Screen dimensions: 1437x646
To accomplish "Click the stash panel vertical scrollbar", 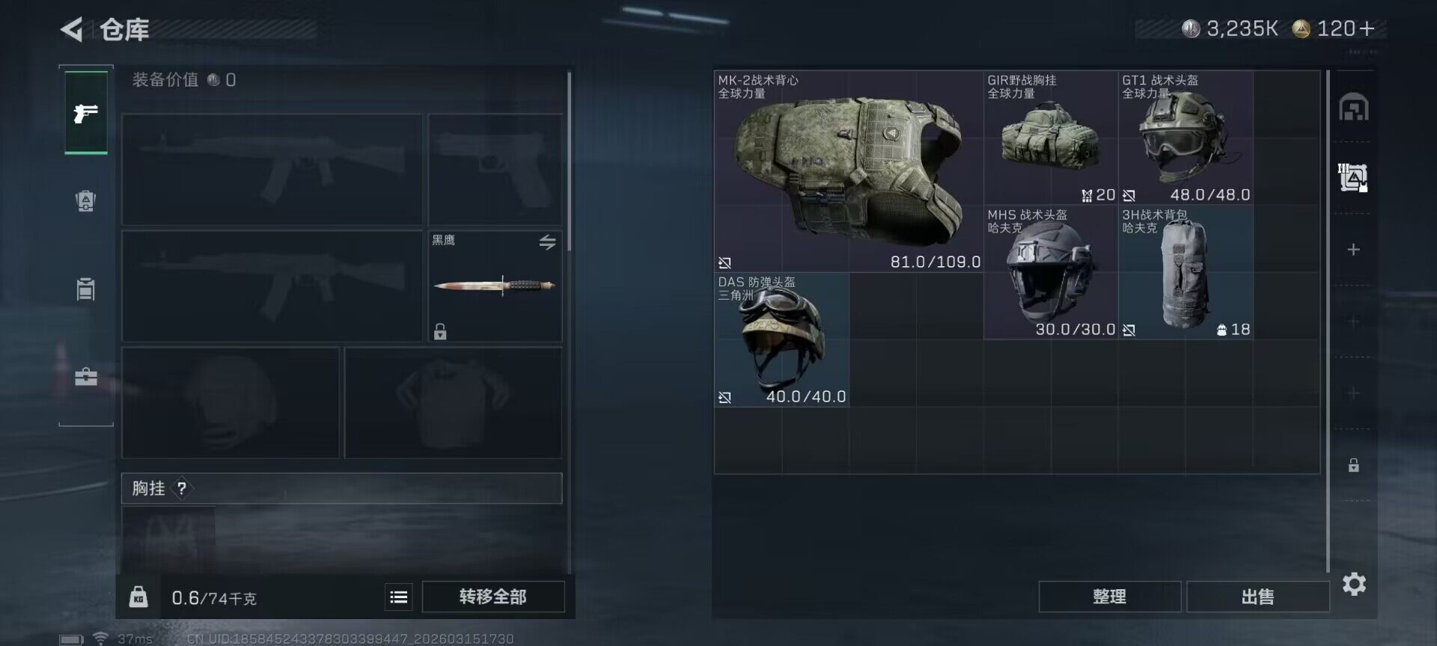I will pyautogui.click(x=1328, y=322).
